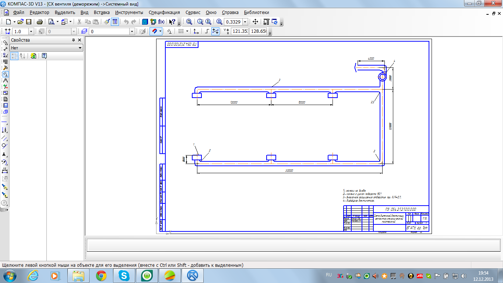Expand compact toolbar overflow arrow at bottom
The width and height of the screenshot is (503, 283).
pyautogui.click(x=7, y=210)
